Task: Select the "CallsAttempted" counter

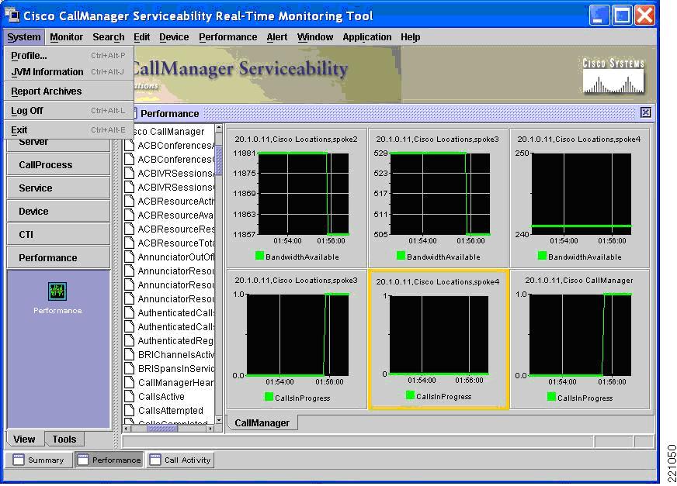Action: click(171, 411)
